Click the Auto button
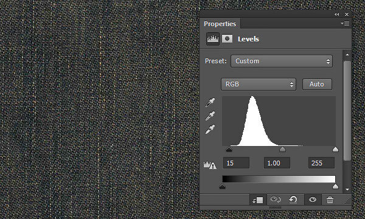Image resolution: width=365 pixels, height=219 pixels. (x=317, y=84)
